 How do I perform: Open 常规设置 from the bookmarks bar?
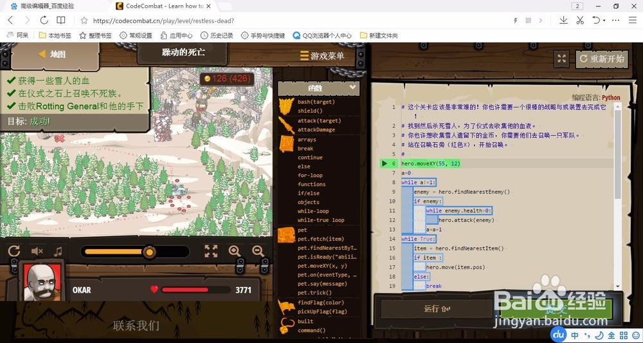(x=136, y=35)
